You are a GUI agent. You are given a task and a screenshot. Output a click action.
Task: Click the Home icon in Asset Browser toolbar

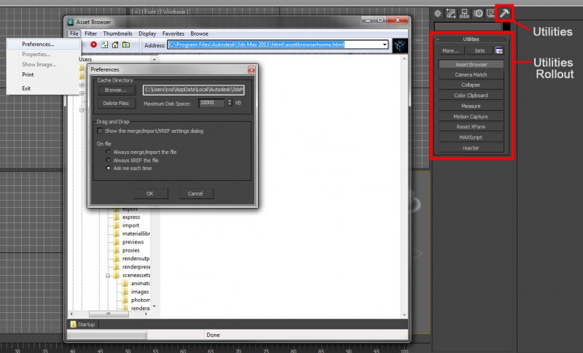point(115,44)
